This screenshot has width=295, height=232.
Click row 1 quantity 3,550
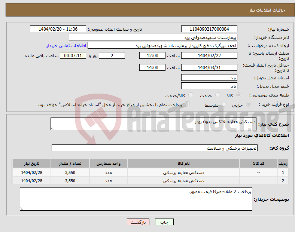pos(70,173)
